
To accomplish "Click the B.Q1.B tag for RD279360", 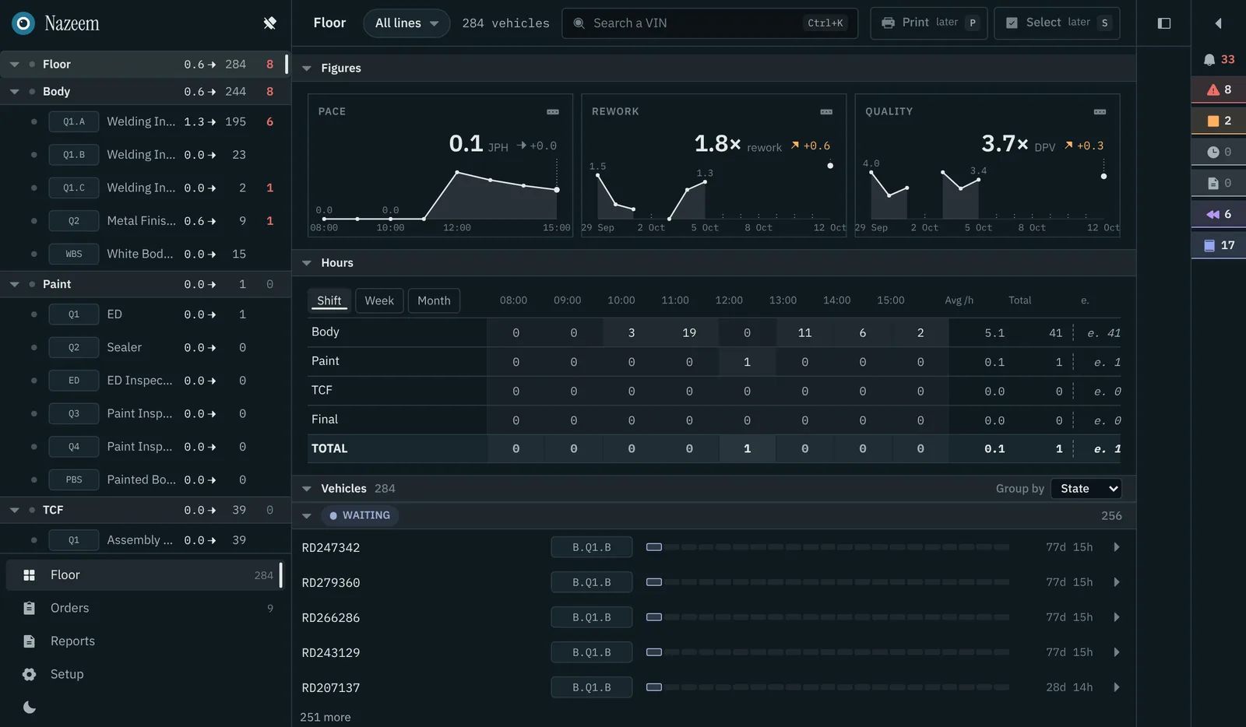I will click(x=592, y=582).
